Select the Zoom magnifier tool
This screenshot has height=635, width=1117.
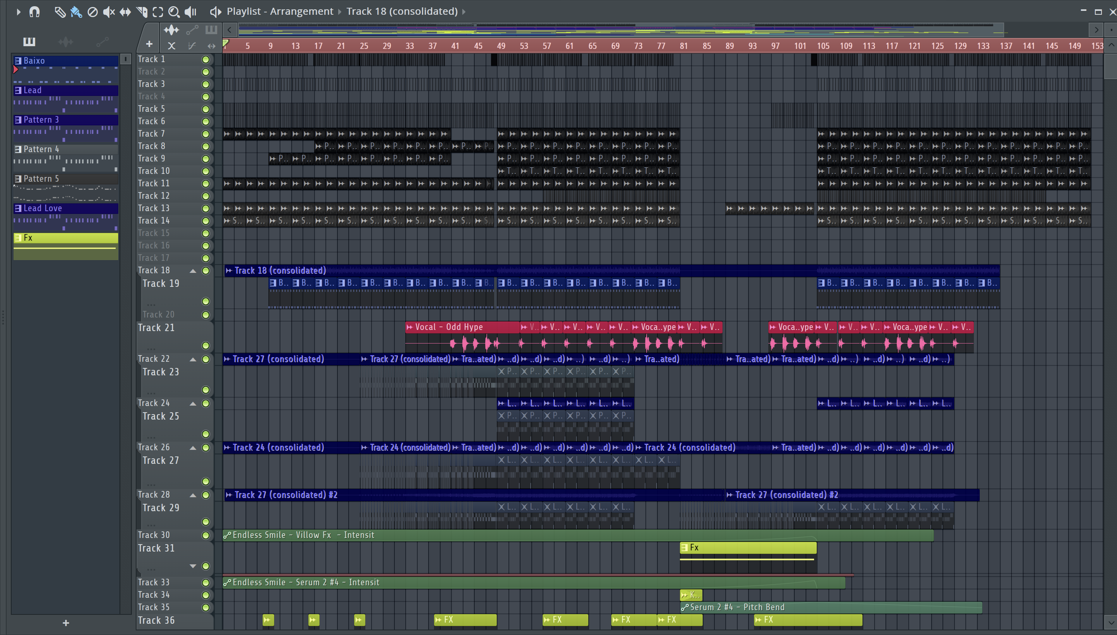(174, 12)
